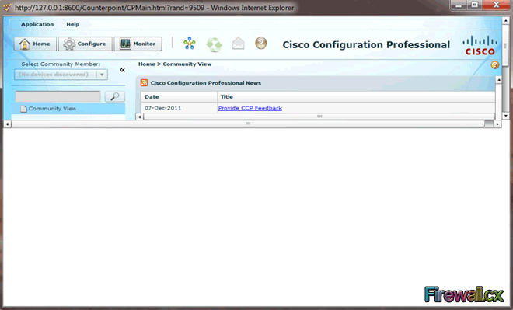Viewport: 513px width, 310px height.
Task: Click the outer vertical scrollbar up arrow
Action: pos(506,20)
